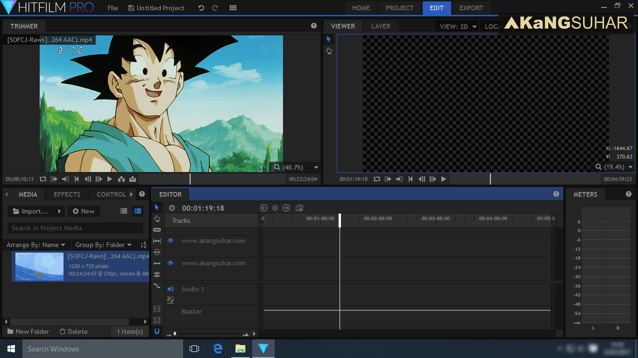The height and width of the screenshot is (358, 638).
Task: Go to previous keyframe in the Editor
Action: [x=264, y=208]
